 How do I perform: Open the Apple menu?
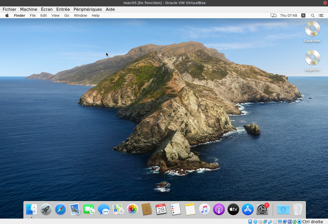click(x=7, y=15)
